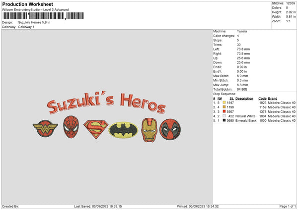Select the gold swatch for stop 2
Image resolution: width=298 pixels, height=210 pixels.
point(225,107)
